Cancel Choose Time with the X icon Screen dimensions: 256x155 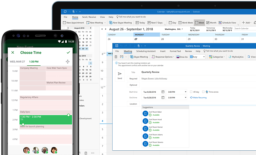pos(13,53)
